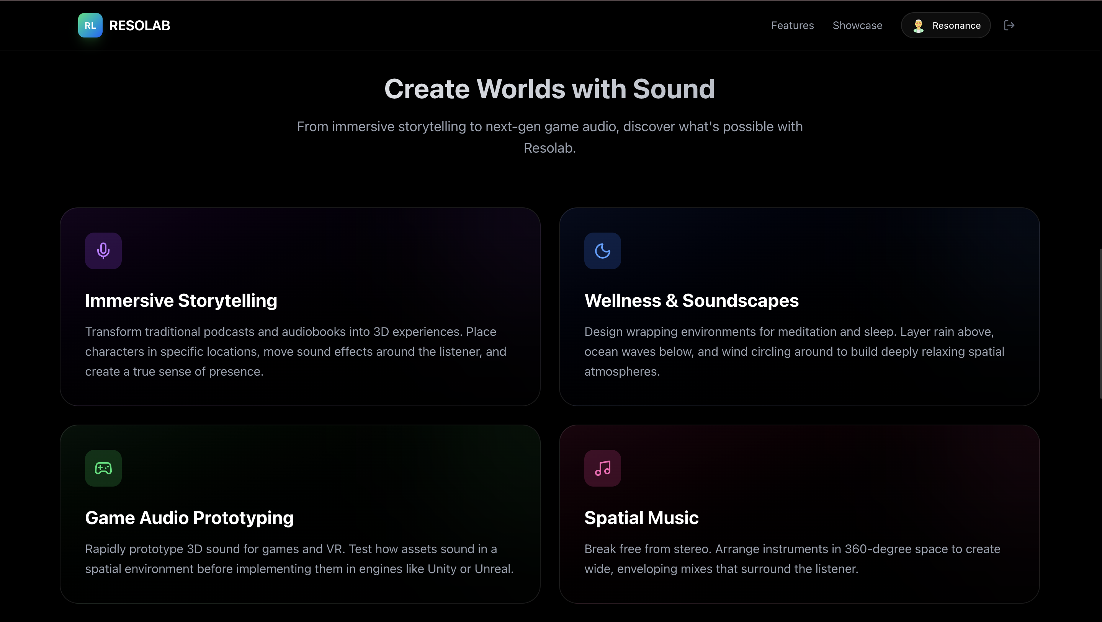Click the microphone icon for Immersive Storytelling
This screenshot has height=622, width=1102.
click(x=103, y=251)
